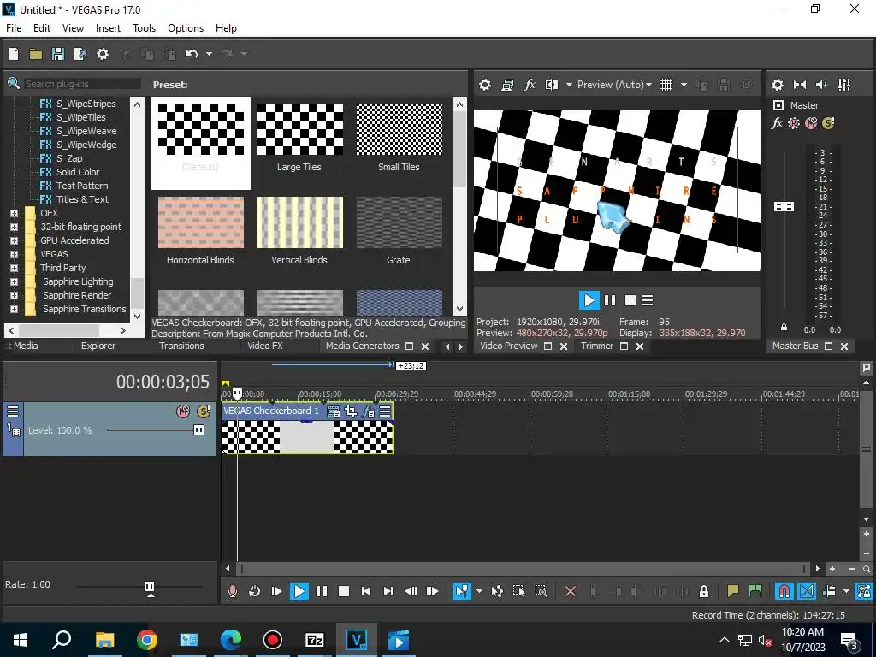Select the Normal Edit tool
876x657 pixels.
pos(461,591)
